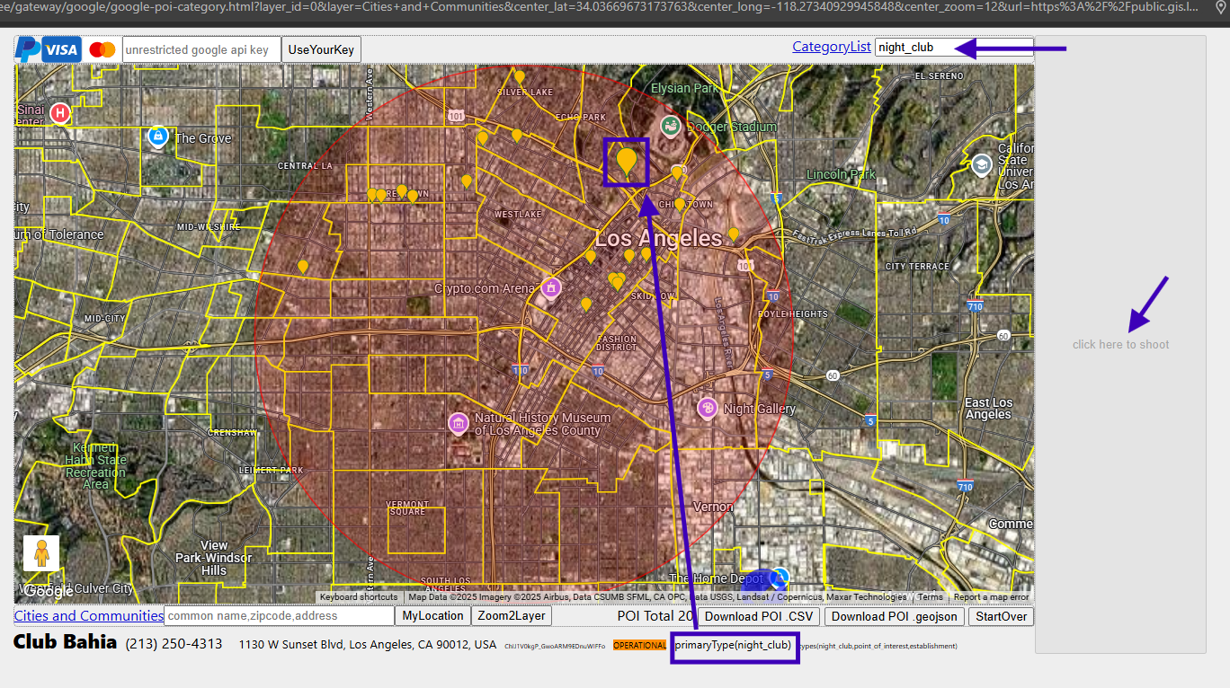
Task: Open the map Terms link
Action: [931, 597]
